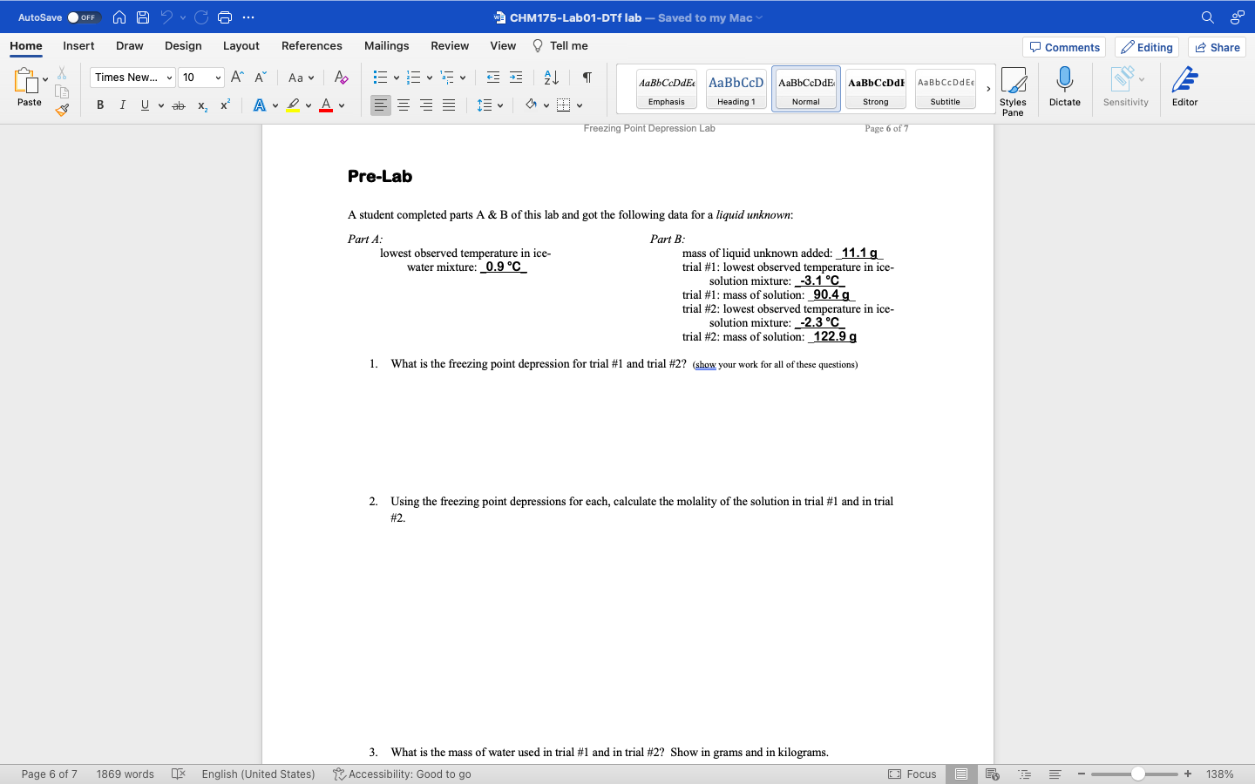Toggle AutoSave switch on
The width and height of the screenshot is (1255, 784).
point(84,17)
